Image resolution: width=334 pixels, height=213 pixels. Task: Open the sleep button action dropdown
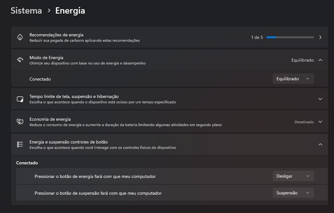pyautogui.click(x=293, y=193)
